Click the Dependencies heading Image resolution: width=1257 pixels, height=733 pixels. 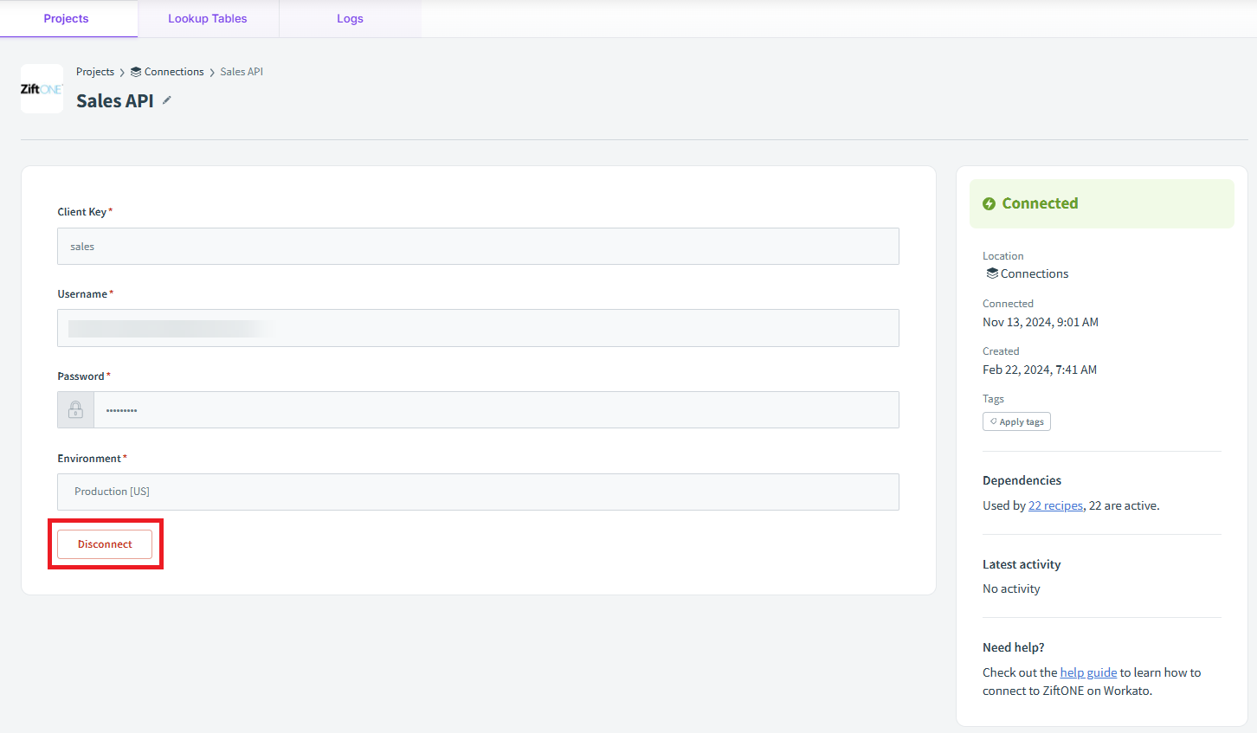pyautogui.click(x=1022, y=480)
